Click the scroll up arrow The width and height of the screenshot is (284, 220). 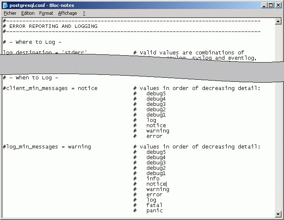point(278,22)
